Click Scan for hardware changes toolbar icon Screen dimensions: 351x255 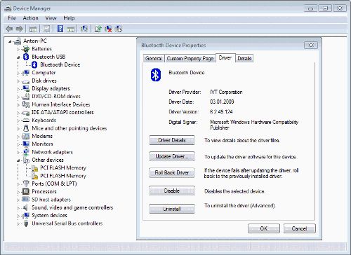click(x=84, y=29)
